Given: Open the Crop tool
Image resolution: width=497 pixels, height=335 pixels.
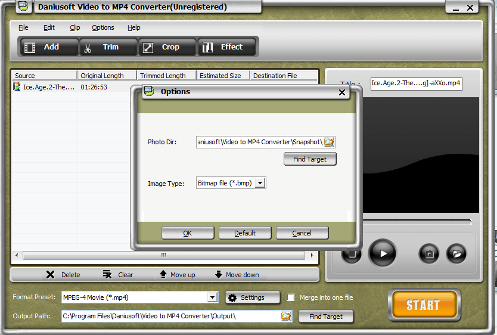Looking at the screenshot, I should pyautogui.click(x=167, y=47).
